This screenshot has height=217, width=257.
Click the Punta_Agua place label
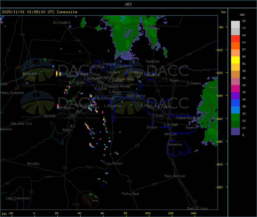coord(130,194)
